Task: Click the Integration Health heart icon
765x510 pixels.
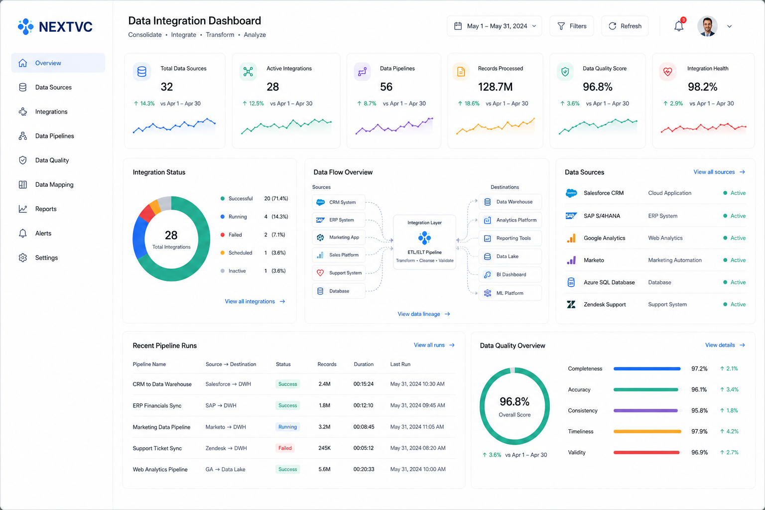Action: (x=668, y=72)
